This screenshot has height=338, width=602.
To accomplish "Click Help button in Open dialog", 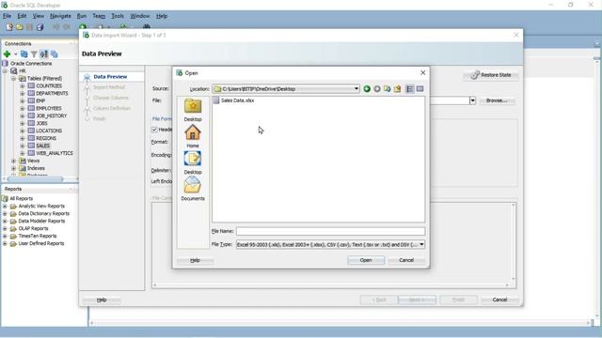I will 195,260.
